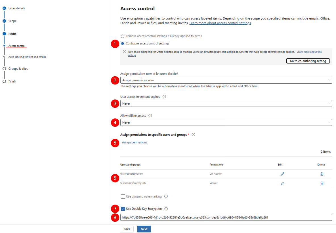
Task: Select Remove access control settings radio option
Action: (123, 36)
